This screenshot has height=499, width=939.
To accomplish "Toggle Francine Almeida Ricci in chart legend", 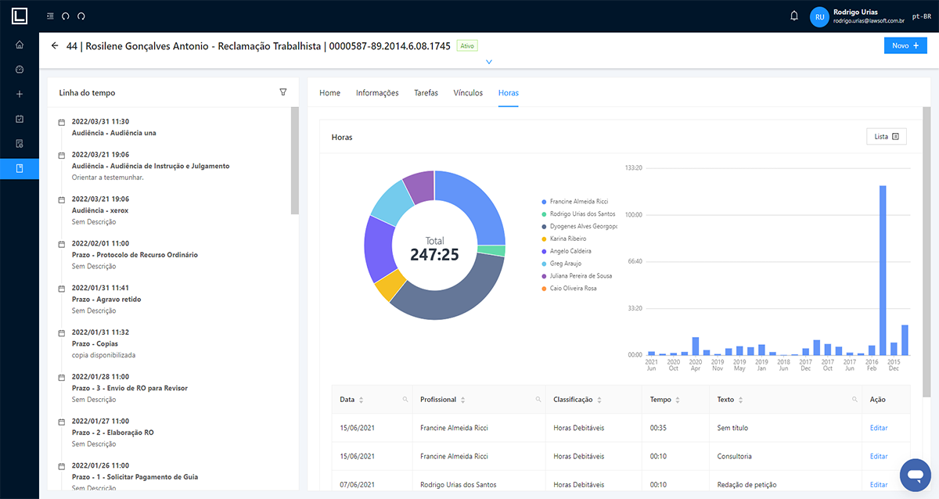I will click(574, 201).
